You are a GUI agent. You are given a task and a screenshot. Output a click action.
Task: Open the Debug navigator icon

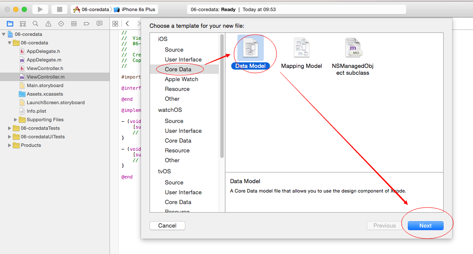(74, 23)
